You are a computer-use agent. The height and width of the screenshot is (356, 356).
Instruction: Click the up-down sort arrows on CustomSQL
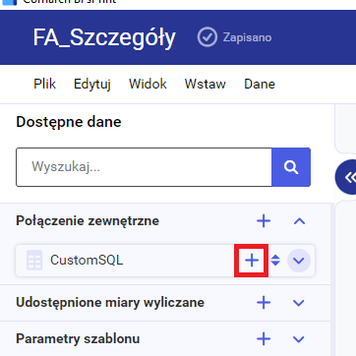tap(275, 261)
